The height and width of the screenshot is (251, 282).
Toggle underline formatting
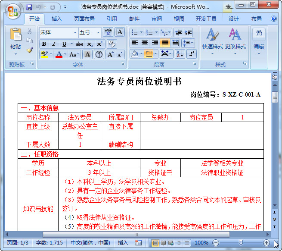click(64, 44)
